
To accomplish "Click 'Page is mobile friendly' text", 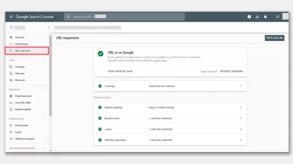I will point(161,107).
